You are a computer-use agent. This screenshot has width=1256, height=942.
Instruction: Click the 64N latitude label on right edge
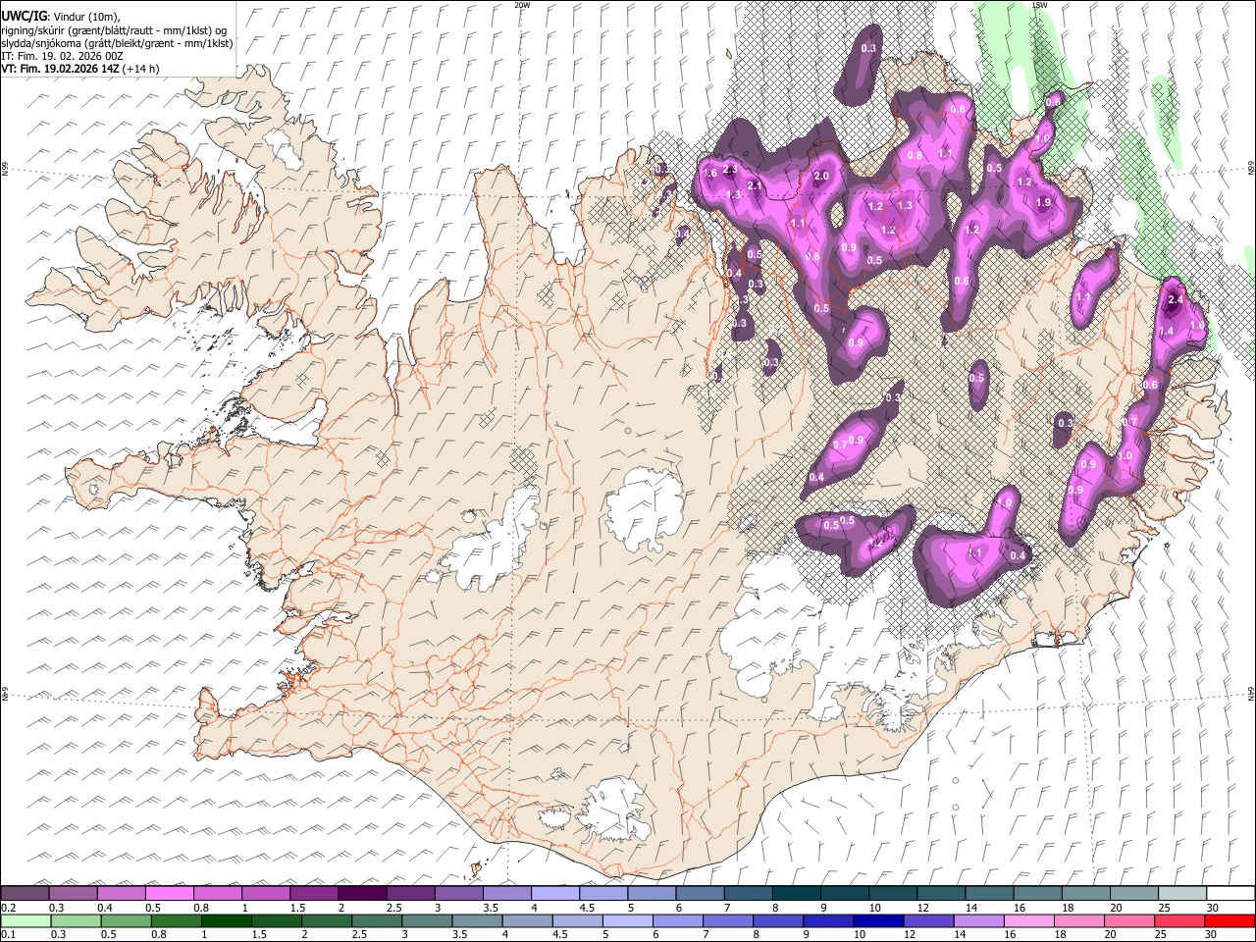[x=1251, y=694]
